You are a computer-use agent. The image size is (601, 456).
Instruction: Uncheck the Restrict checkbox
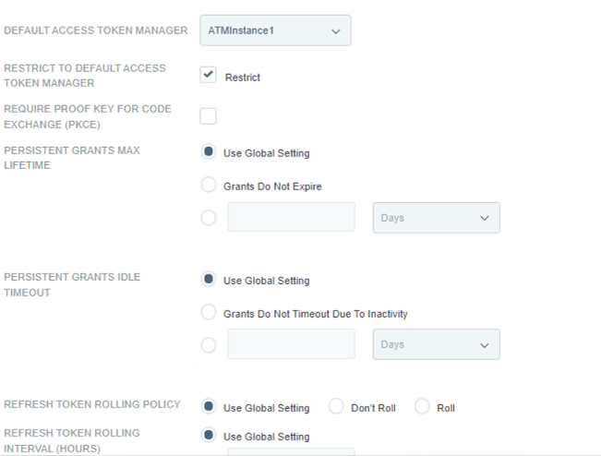[x=208, y=75]
